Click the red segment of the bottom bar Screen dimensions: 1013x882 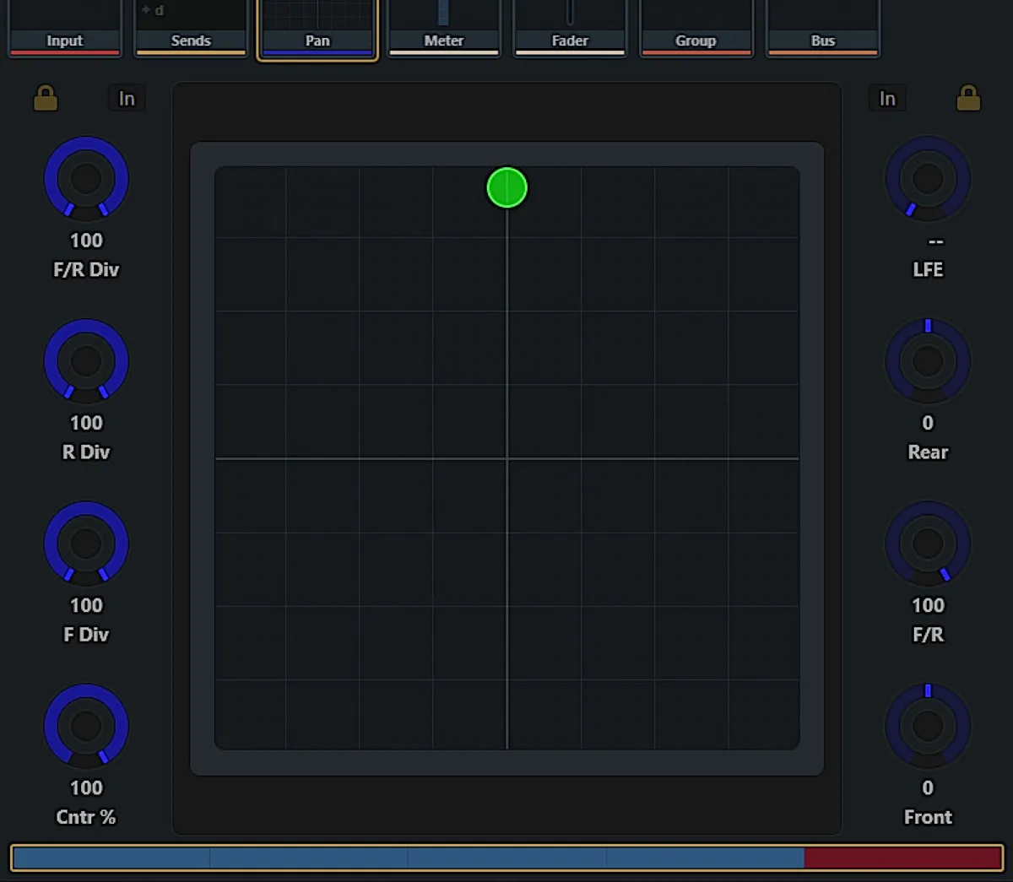902,858
